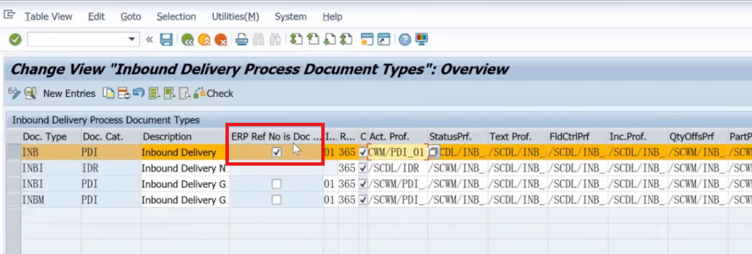The image size is (752, 254).
Task: Open Customize Local Layout monitor icon
Action: click(x=422, y=39)
